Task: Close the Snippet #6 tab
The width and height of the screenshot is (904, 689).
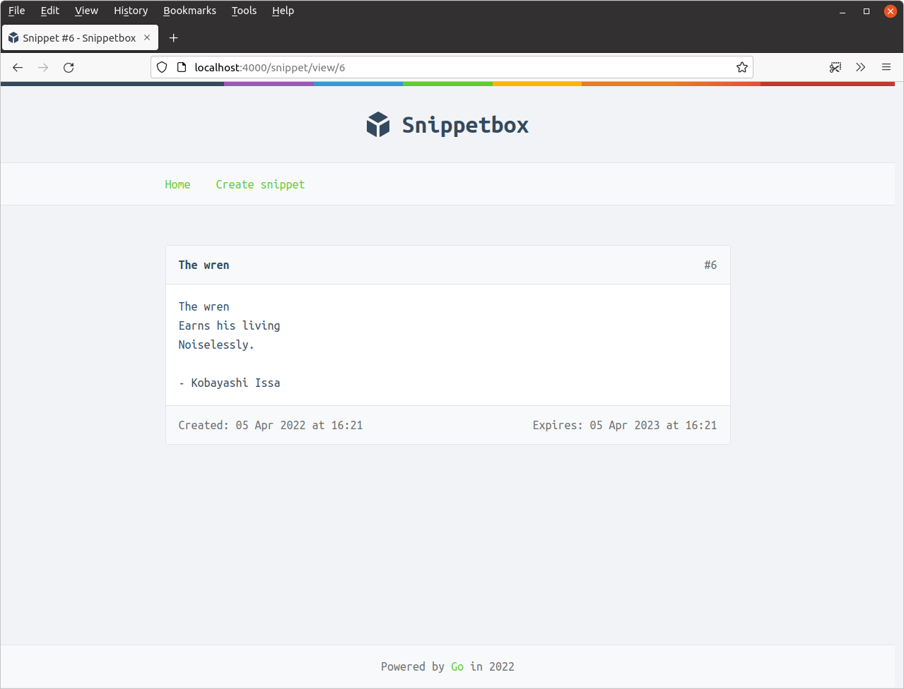Action: [x=147, y=38]
